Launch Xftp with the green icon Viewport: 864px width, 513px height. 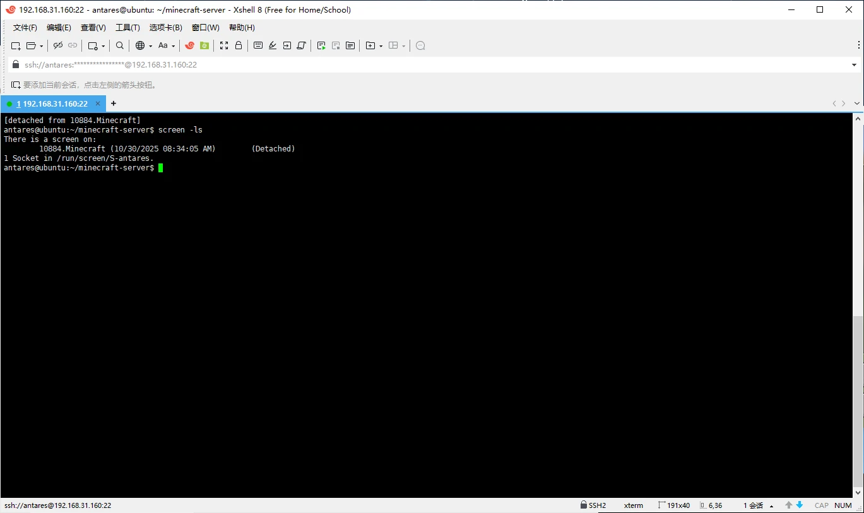[x=204, y=45]
